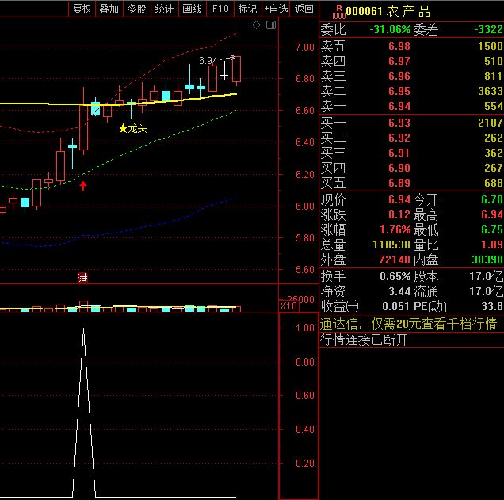Click the 港 badge at chart bottom

(x=82, y=278)
